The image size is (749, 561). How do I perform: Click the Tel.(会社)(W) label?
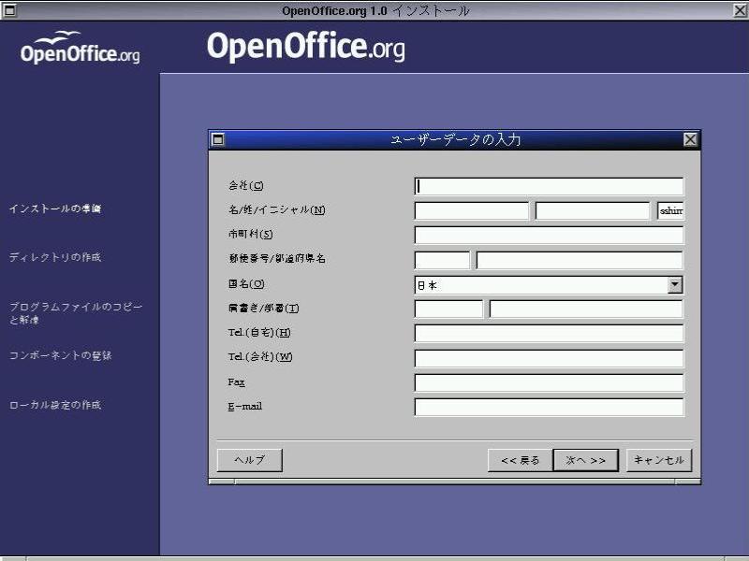pyautogui.click(x=260, y=357)
